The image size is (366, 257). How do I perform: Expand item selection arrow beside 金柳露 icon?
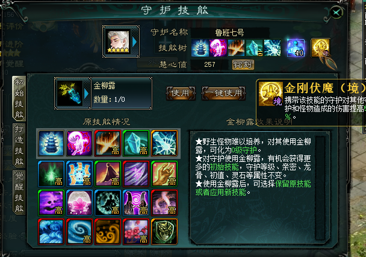[x=86, y=94]
